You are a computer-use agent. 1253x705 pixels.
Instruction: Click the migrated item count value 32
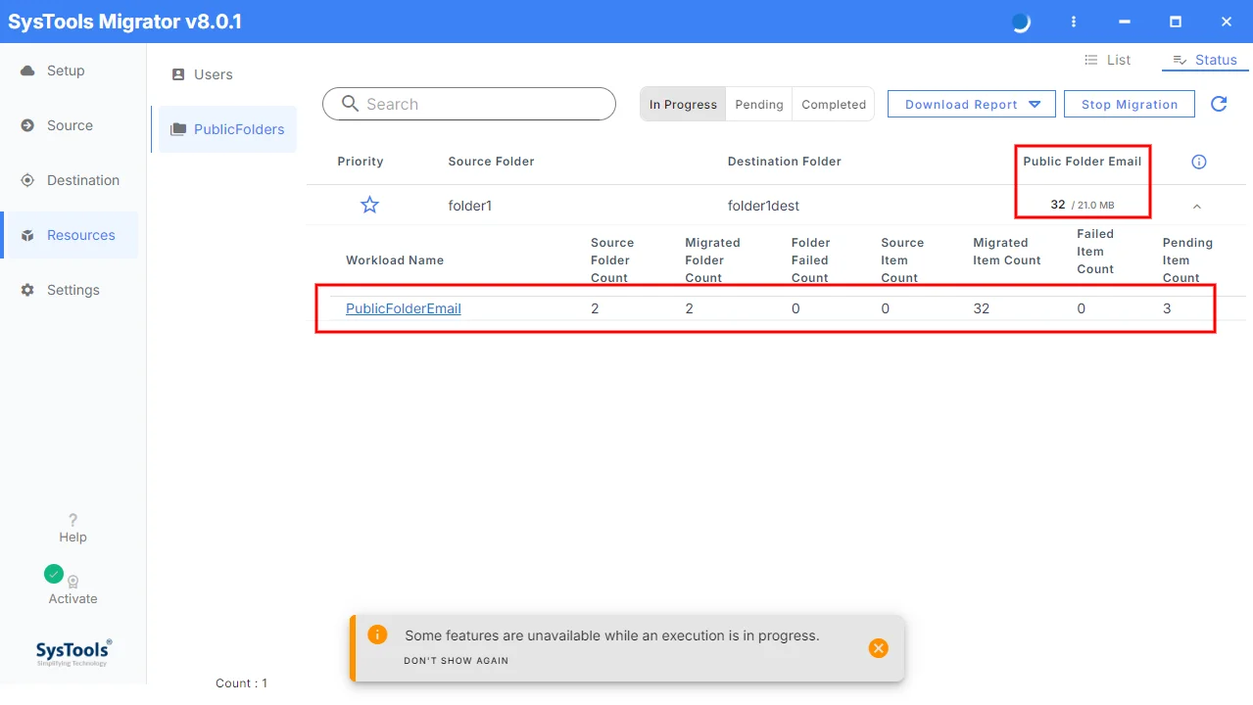coord(982,308)
